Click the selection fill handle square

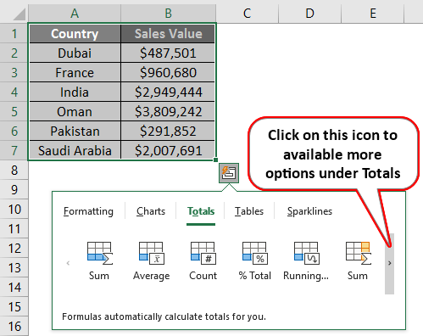tap(215, 160)
